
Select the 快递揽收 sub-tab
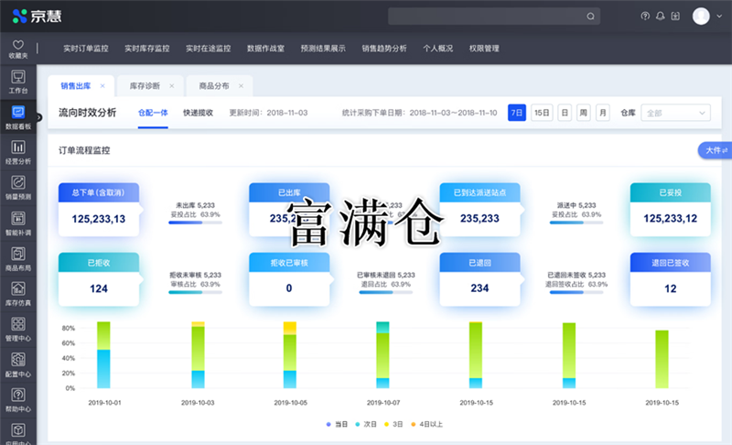click(198, 113)
